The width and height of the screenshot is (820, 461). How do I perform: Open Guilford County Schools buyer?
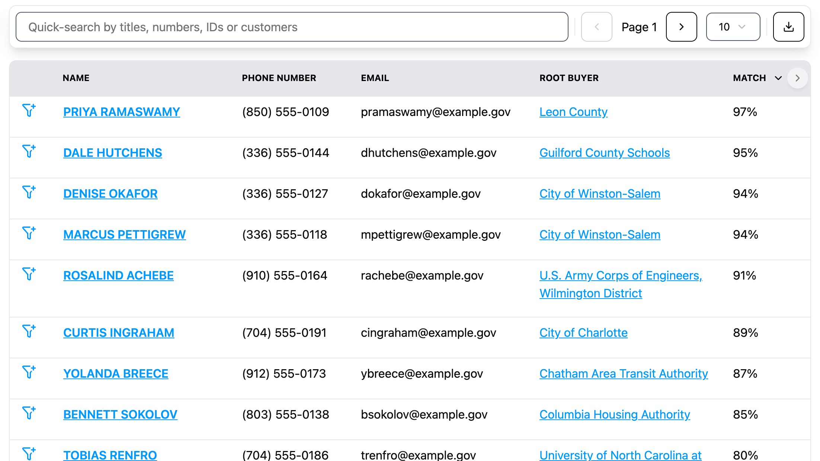(x=605, y=153)
